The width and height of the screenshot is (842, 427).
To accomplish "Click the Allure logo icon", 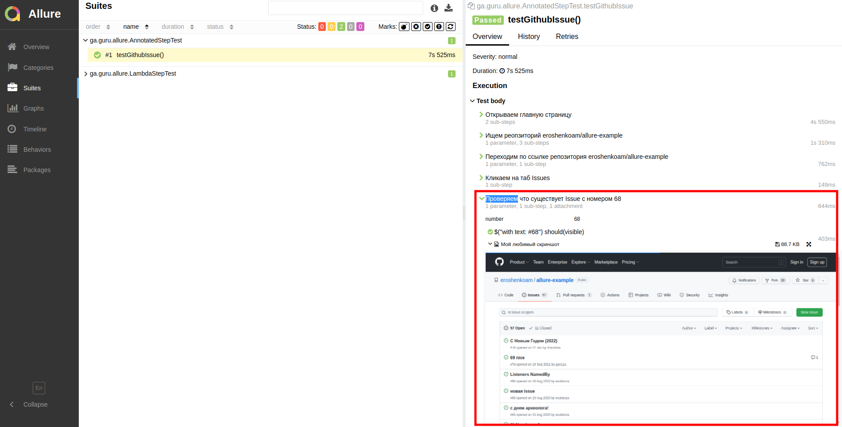I will click(12, 14).
